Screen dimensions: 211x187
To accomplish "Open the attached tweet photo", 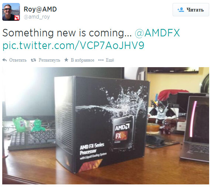I will [x=106, y=126].
